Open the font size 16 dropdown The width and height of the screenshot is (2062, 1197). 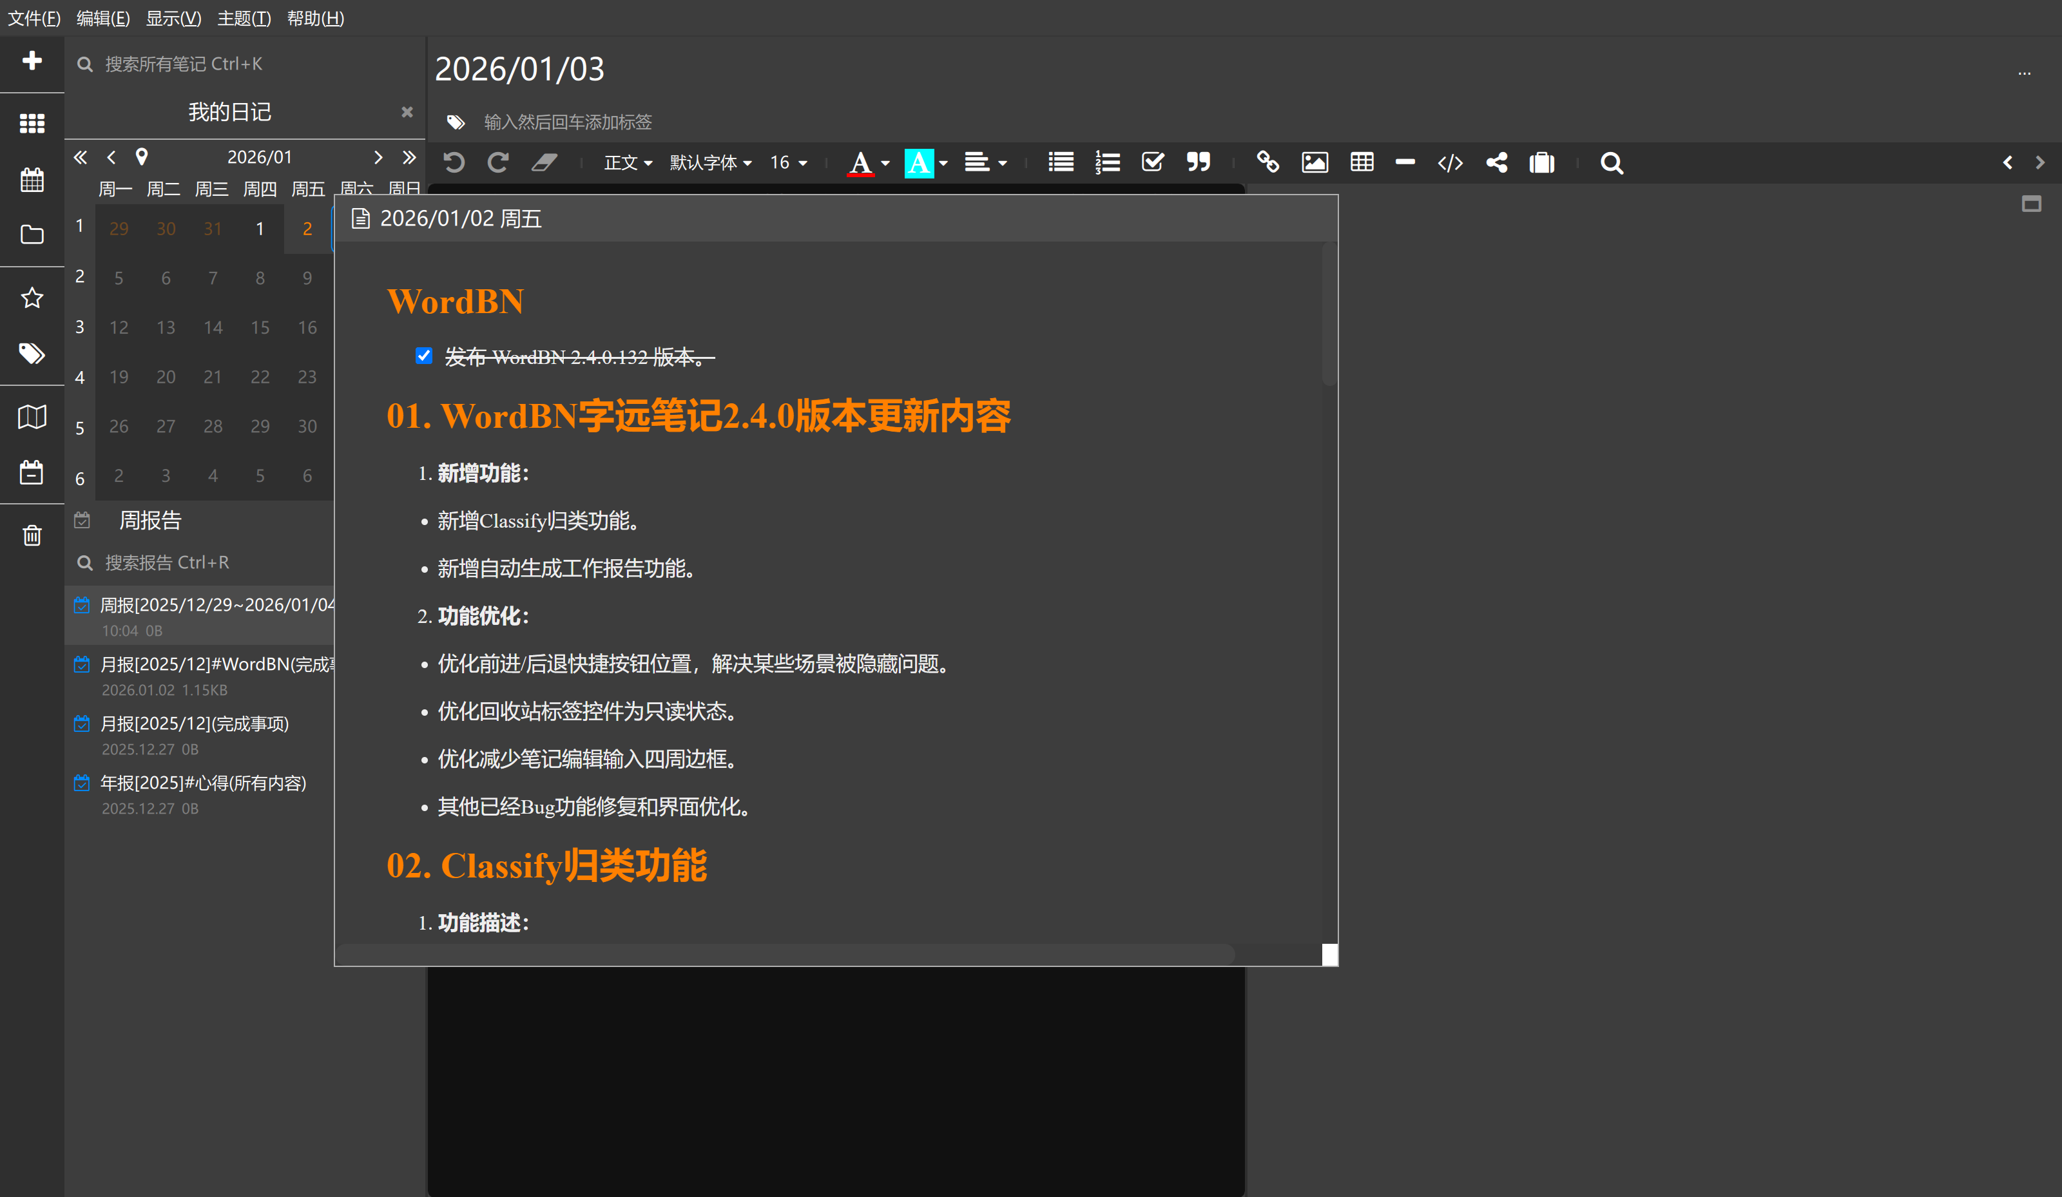(788, 163)
